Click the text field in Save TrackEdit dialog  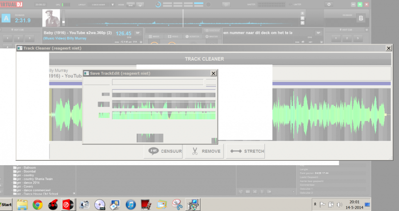[158, 82]
